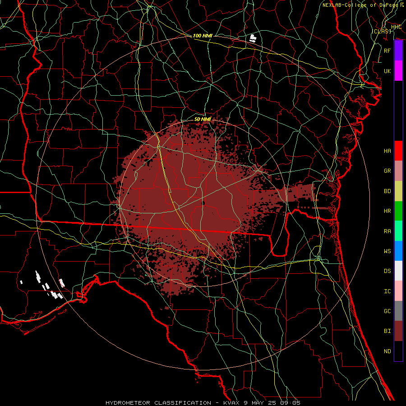Select the WS blue legend swatch

tap(398, 251)
